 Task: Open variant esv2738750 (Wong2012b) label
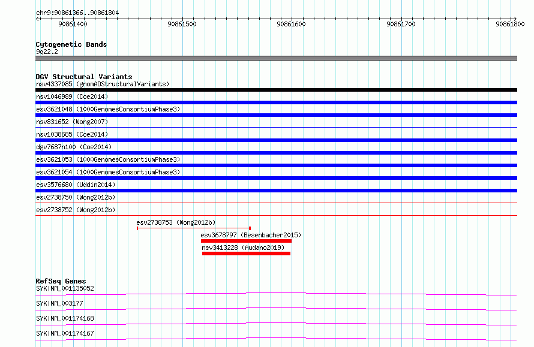point(76,197)
